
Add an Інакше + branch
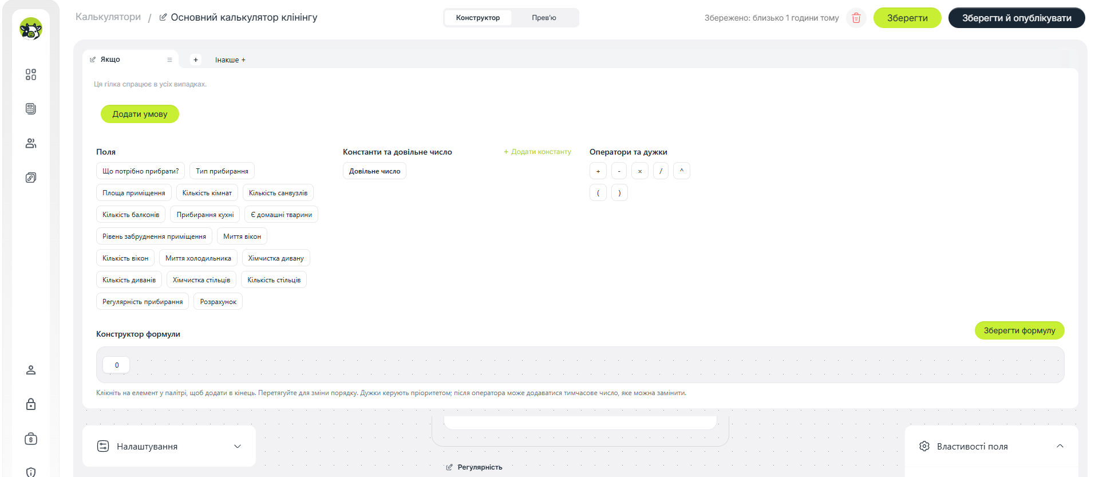pyautogui.click(x=230, y=60)
